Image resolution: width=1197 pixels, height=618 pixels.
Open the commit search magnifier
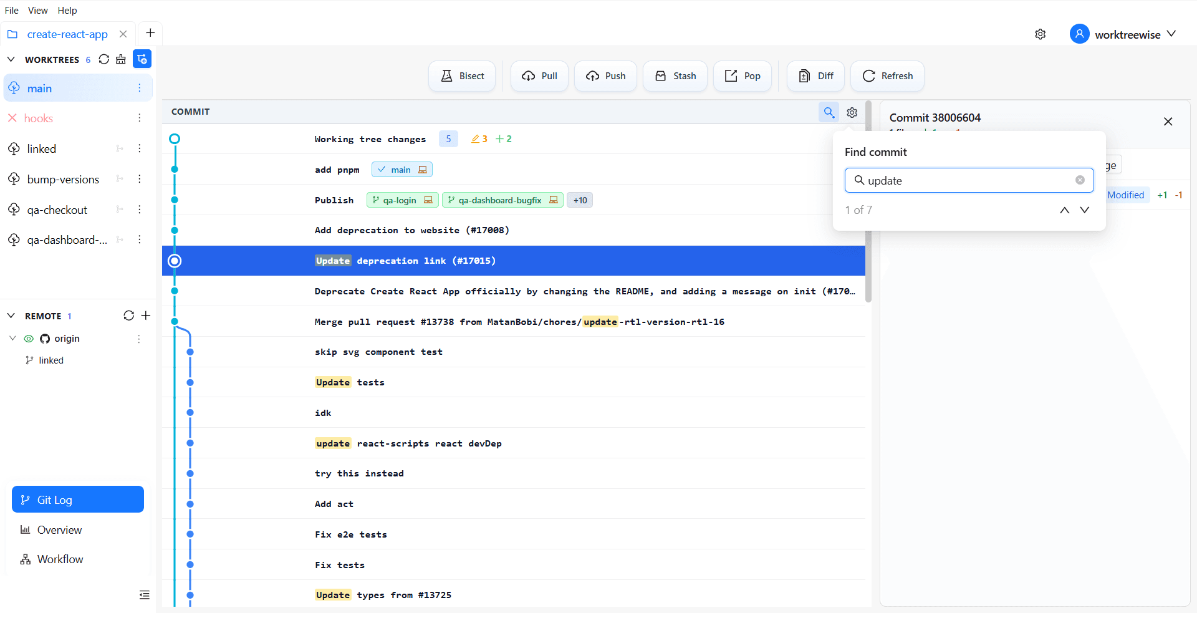829,112
